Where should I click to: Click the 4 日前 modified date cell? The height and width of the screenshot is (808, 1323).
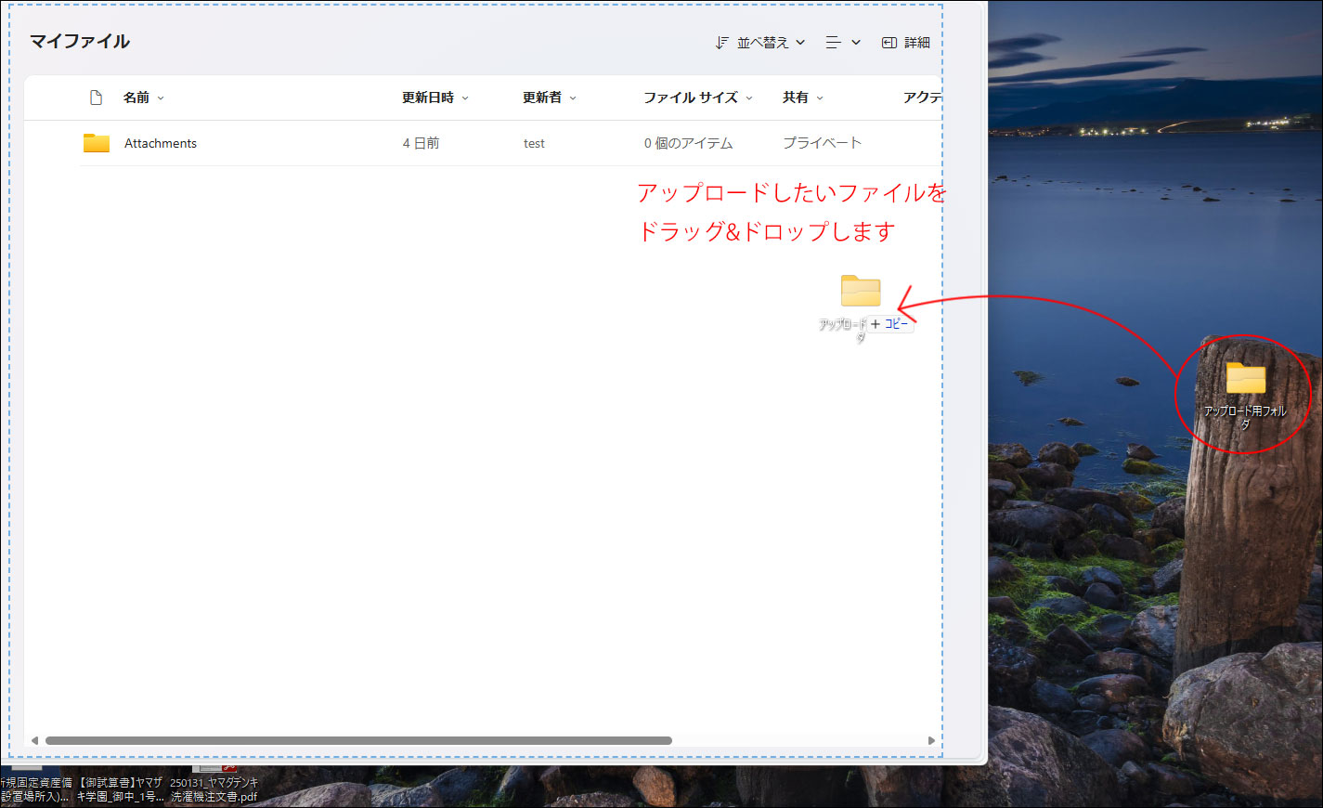pos(421,143)
